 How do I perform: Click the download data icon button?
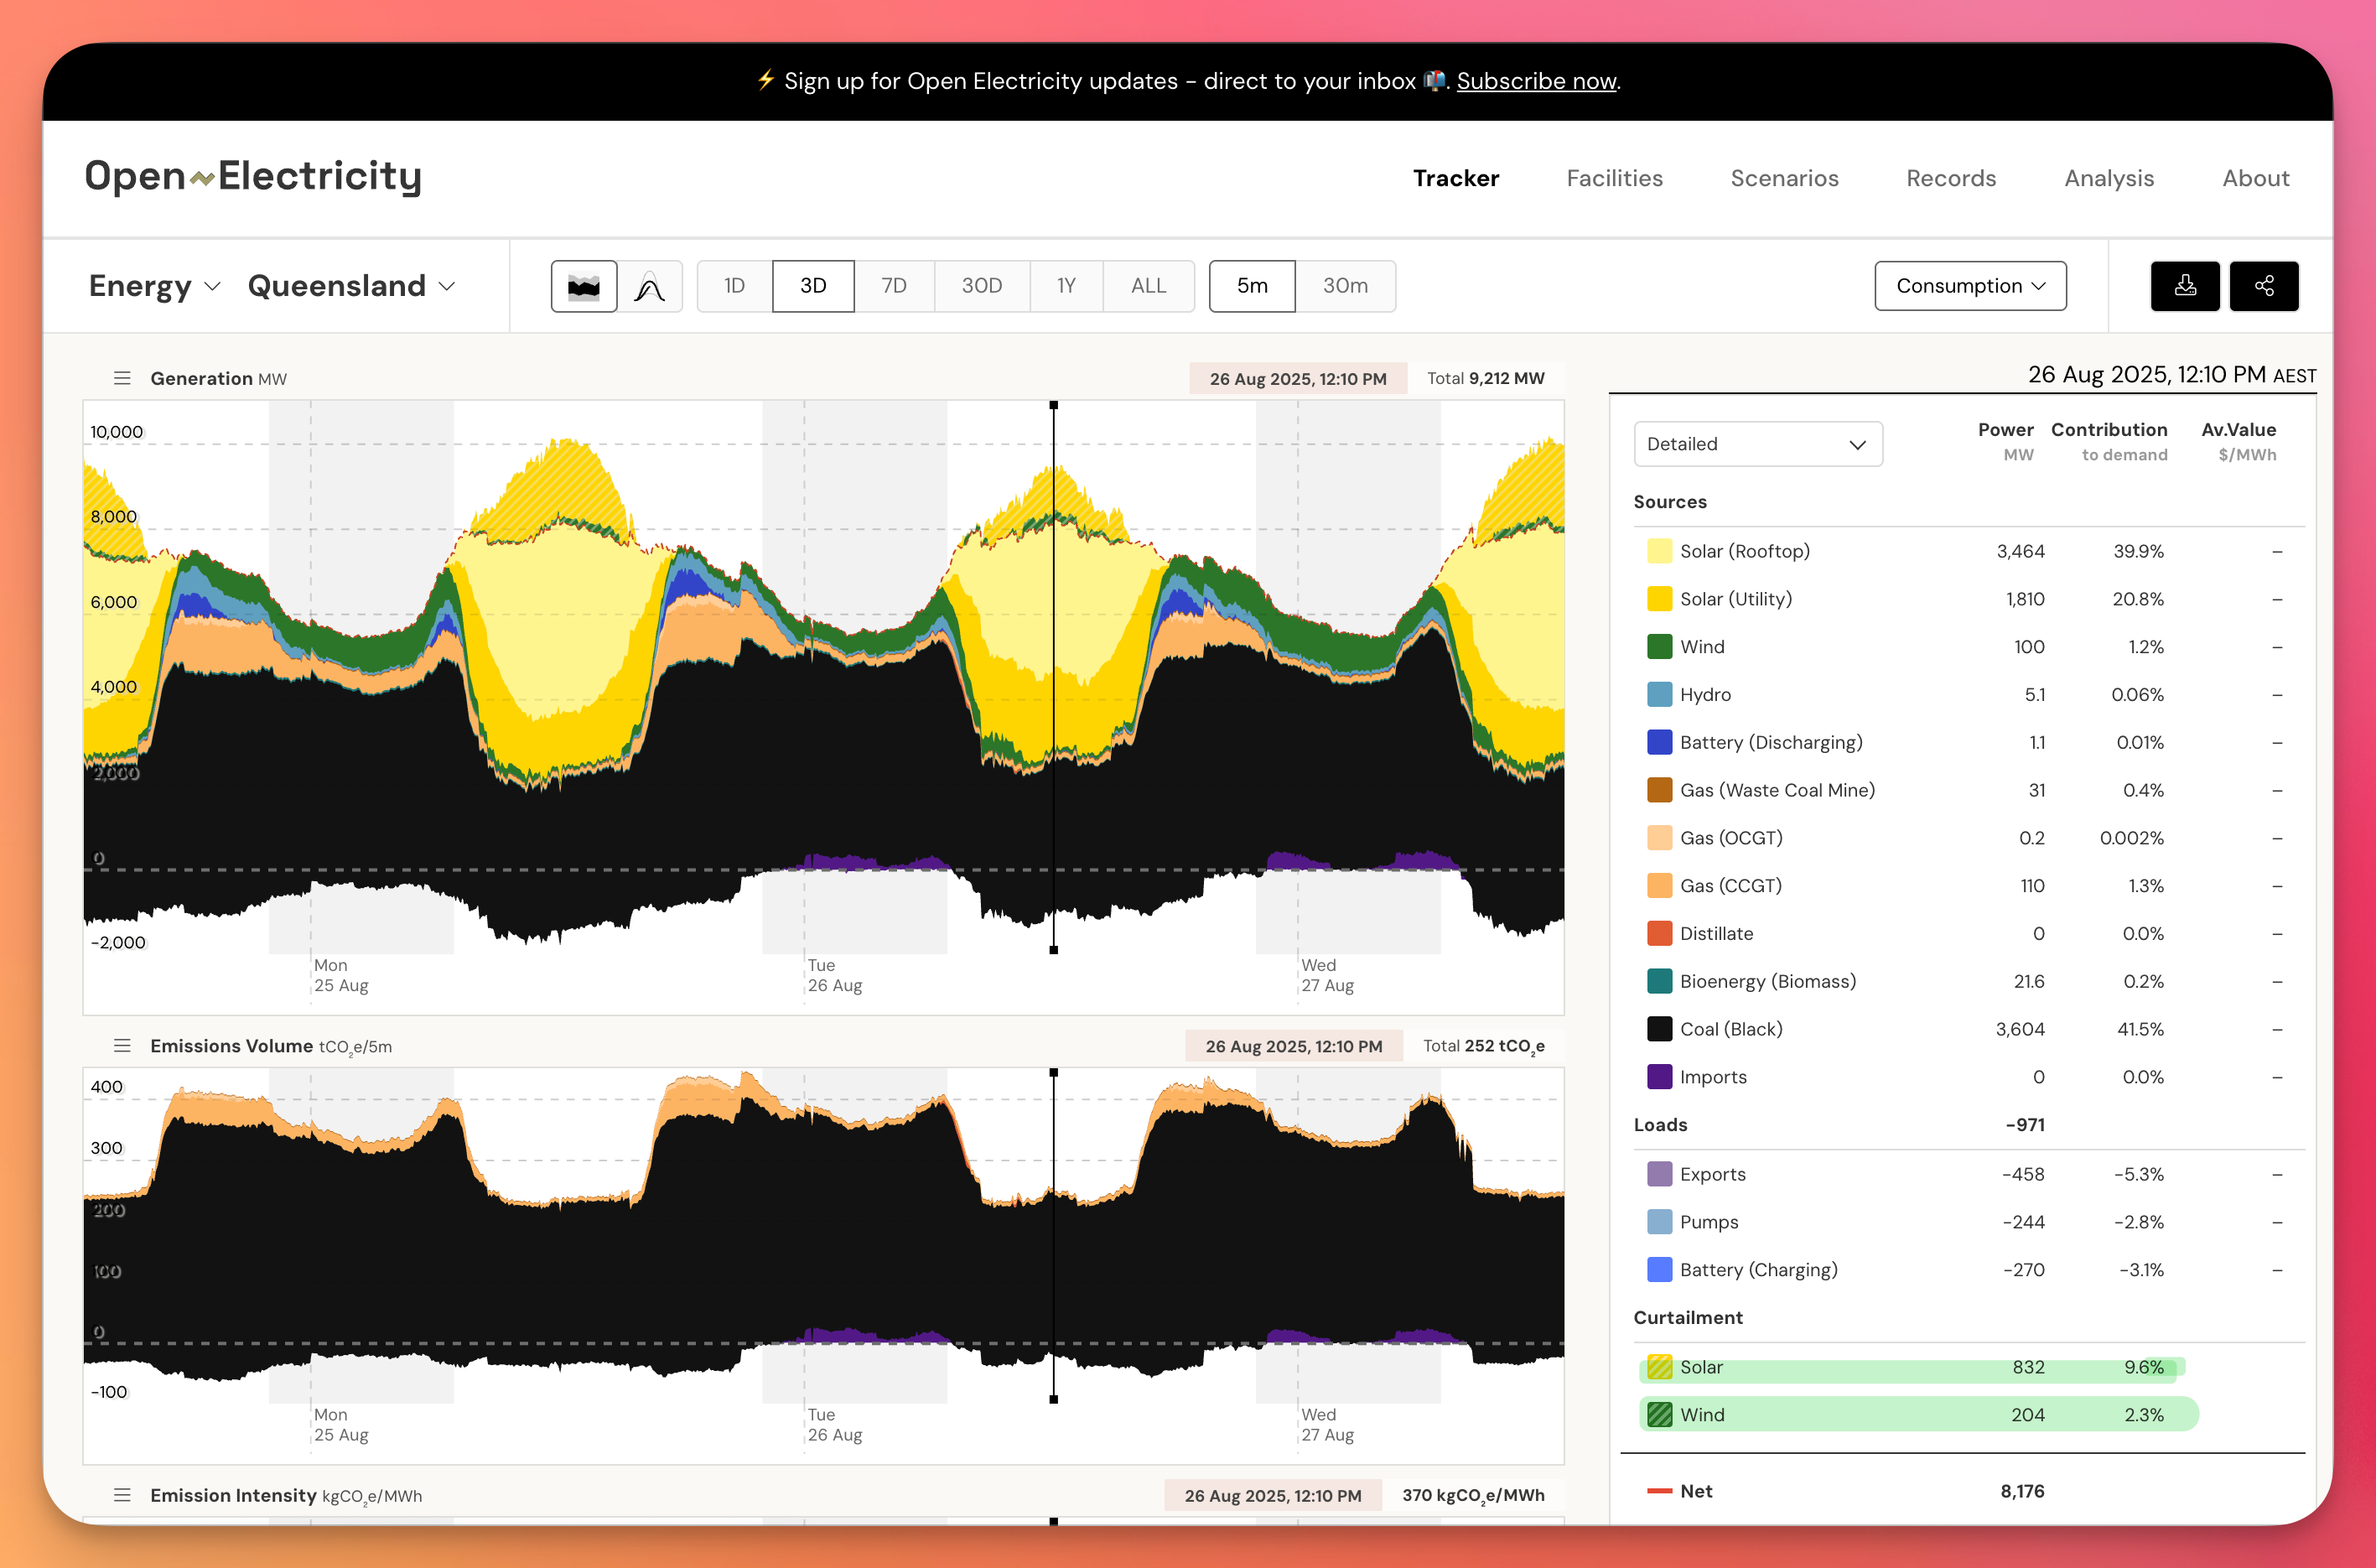[x=2184, y=287]
